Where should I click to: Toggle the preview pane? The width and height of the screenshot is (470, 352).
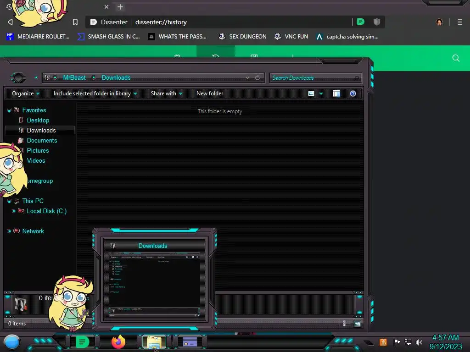tap(336, 93)
